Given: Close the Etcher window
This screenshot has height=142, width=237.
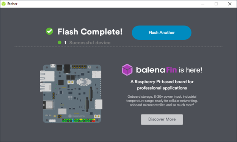Looking at the screenshot, I should 230,4.
